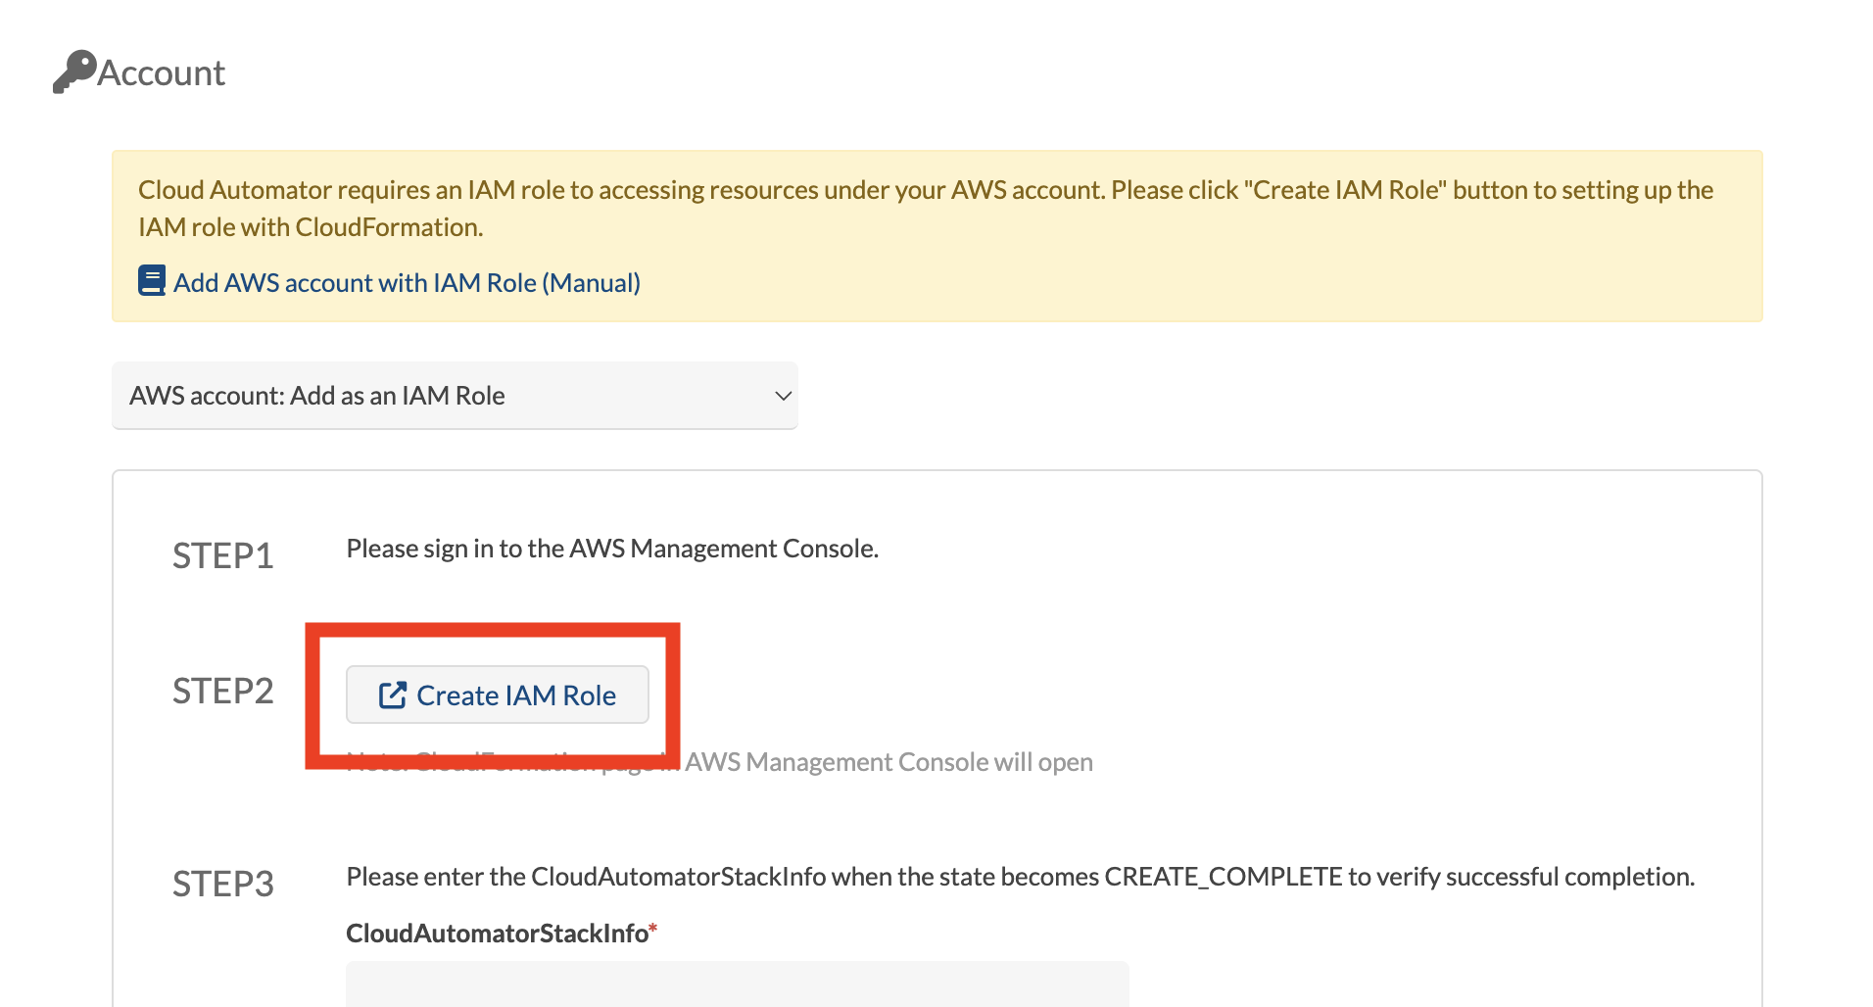1873x1007 pixels.
Task: Click the Create IAM Role button
Action: click(498, 695)
